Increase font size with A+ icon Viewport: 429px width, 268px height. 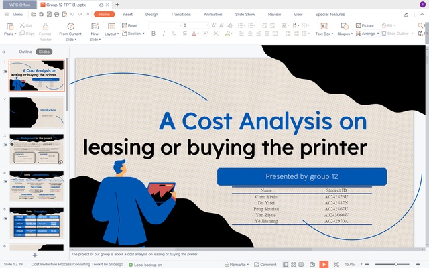[214, 25]
